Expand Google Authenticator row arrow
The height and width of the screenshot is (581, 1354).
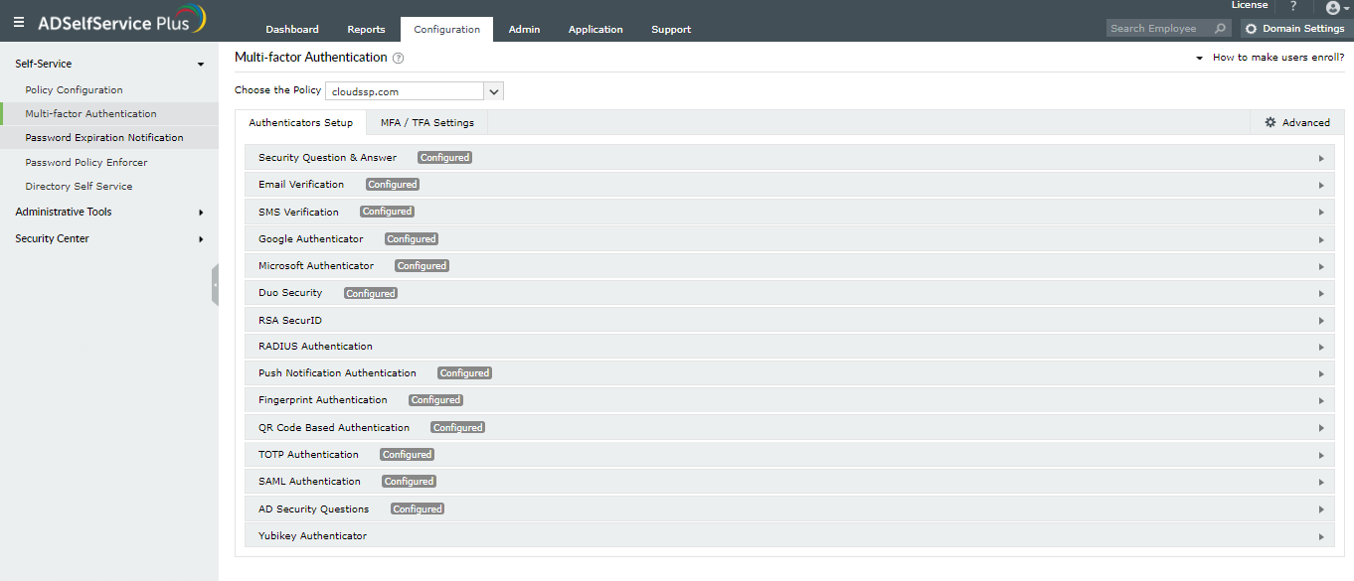pos(1321,239)
